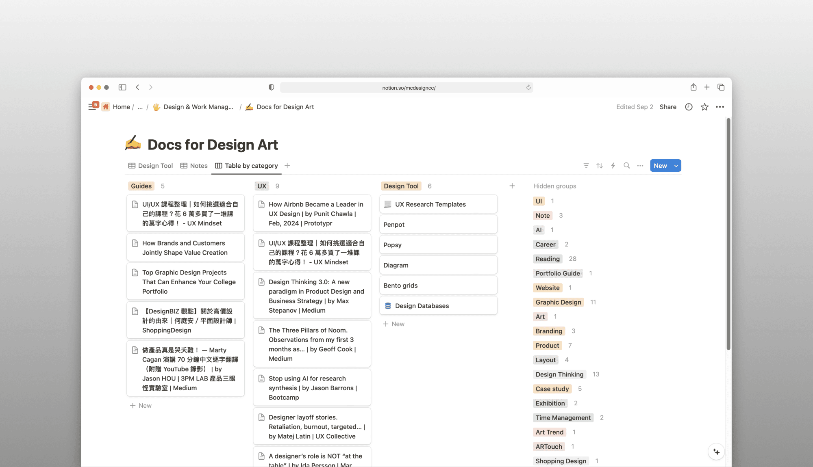
Task: Star this page as favorite
Action: coord(704,107)
